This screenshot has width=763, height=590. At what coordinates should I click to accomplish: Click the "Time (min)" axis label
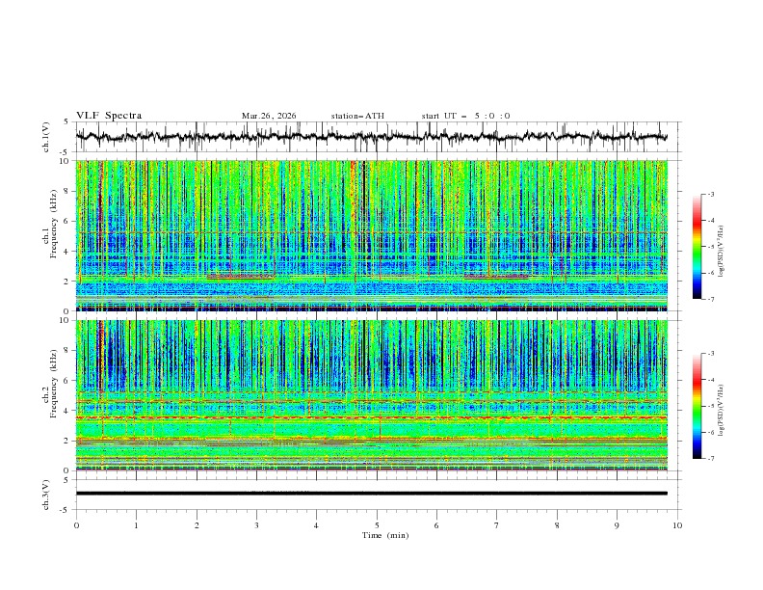click(x=385, y=535)
